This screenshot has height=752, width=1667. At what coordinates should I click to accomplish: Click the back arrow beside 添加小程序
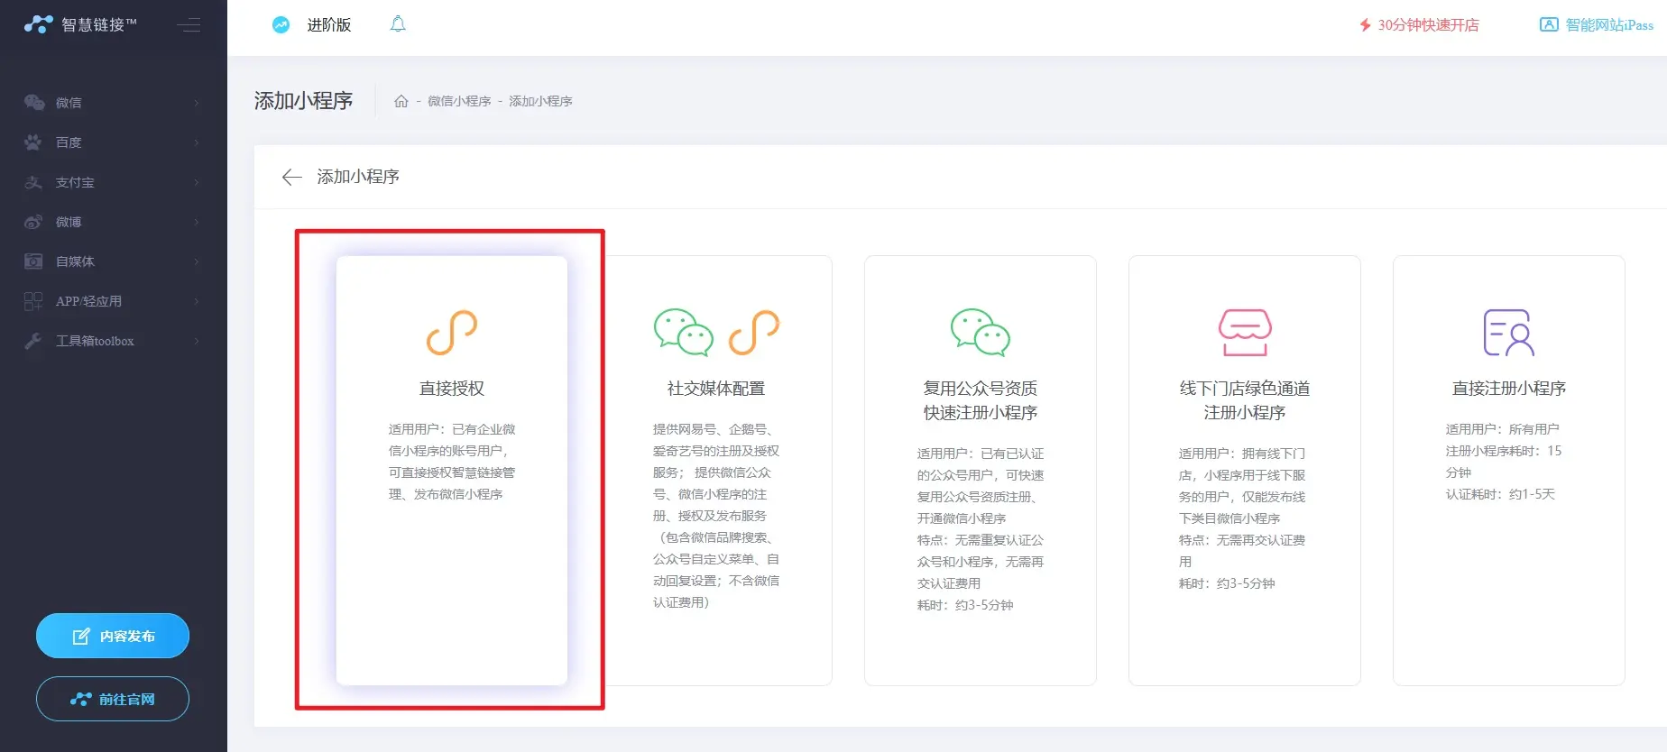pos(291,177)
